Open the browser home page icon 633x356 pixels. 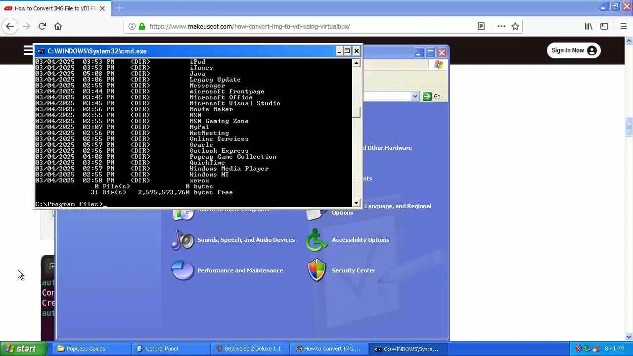tap(58, 26)
